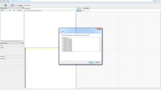Click the pin table Elec type header
The height and width of the screenshot is (90, 161).
pyautogui.click(x=33, y=10)
